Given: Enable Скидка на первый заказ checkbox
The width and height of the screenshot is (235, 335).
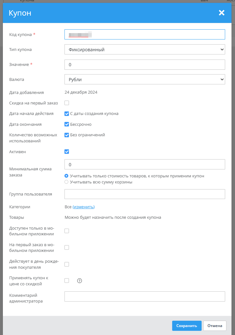Looking at the screenshot, I should point(67,103).
